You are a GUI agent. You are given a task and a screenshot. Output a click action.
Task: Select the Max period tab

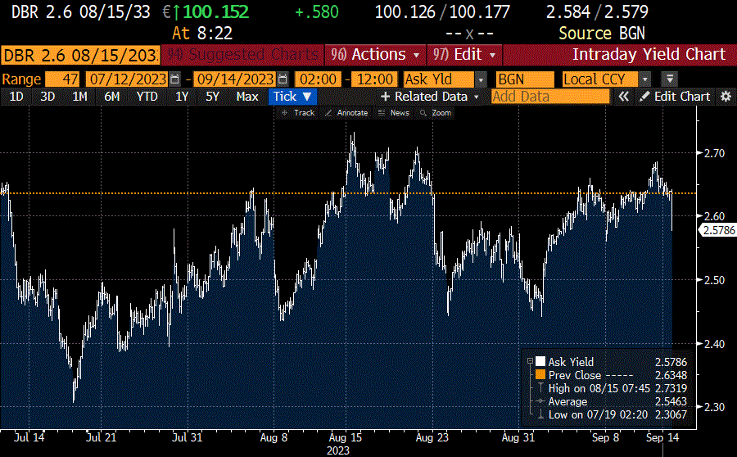click(x=247, y=97)
